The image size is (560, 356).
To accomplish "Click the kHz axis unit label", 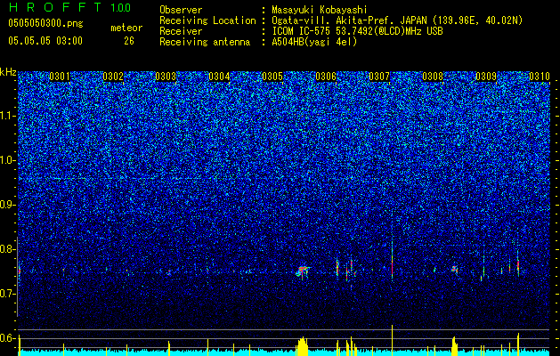I will coord(8,72).
